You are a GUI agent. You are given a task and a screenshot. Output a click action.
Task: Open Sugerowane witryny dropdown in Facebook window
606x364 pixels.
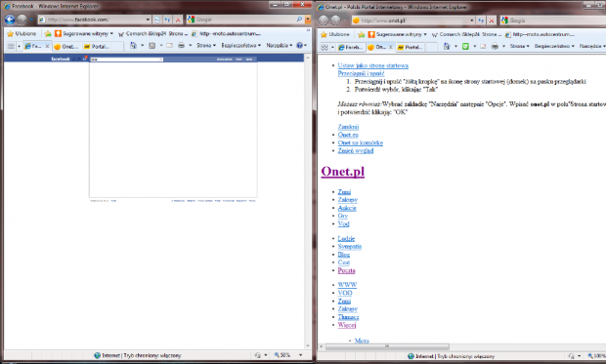111,33
